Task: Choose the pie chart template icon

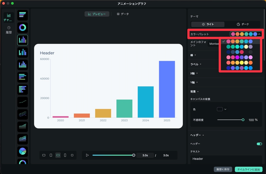Action: (23, 151)
